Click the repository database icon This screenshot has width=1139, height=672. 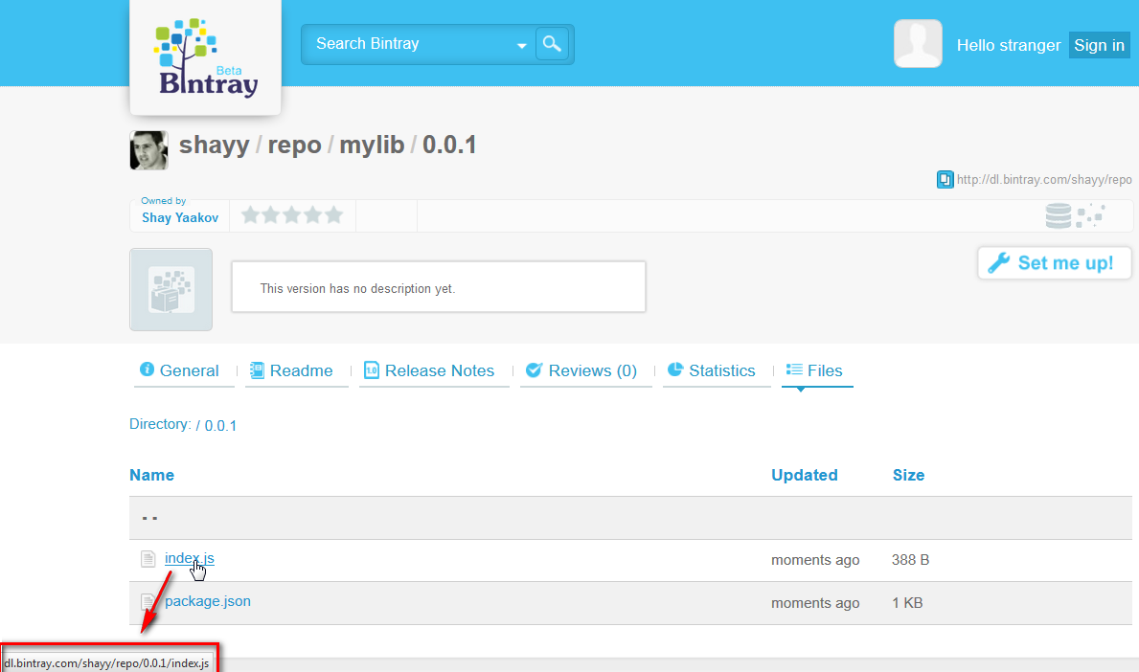pos(1059,216)
